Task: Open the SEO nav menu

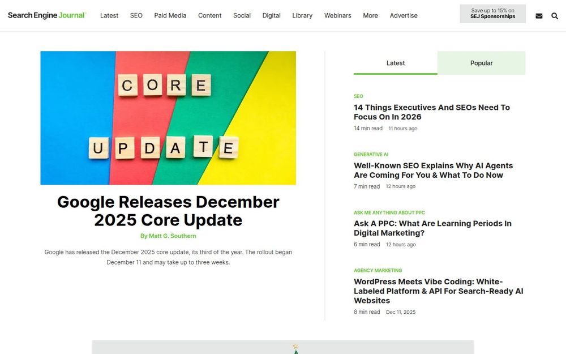Action: coord(136,15)
